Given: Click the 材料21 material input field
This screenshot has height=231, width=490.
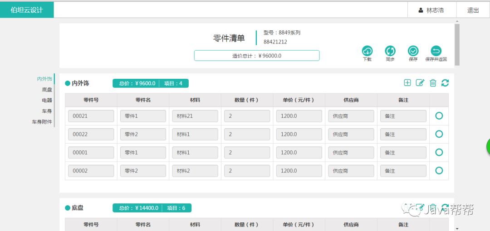Looking at the screenshot, I should pyautogui.click(x=195, y=116).
